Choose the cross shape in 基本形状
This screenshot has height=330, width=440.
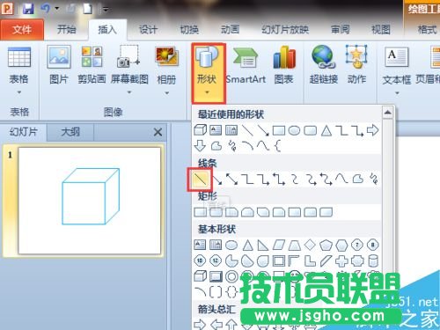[341, 260]
